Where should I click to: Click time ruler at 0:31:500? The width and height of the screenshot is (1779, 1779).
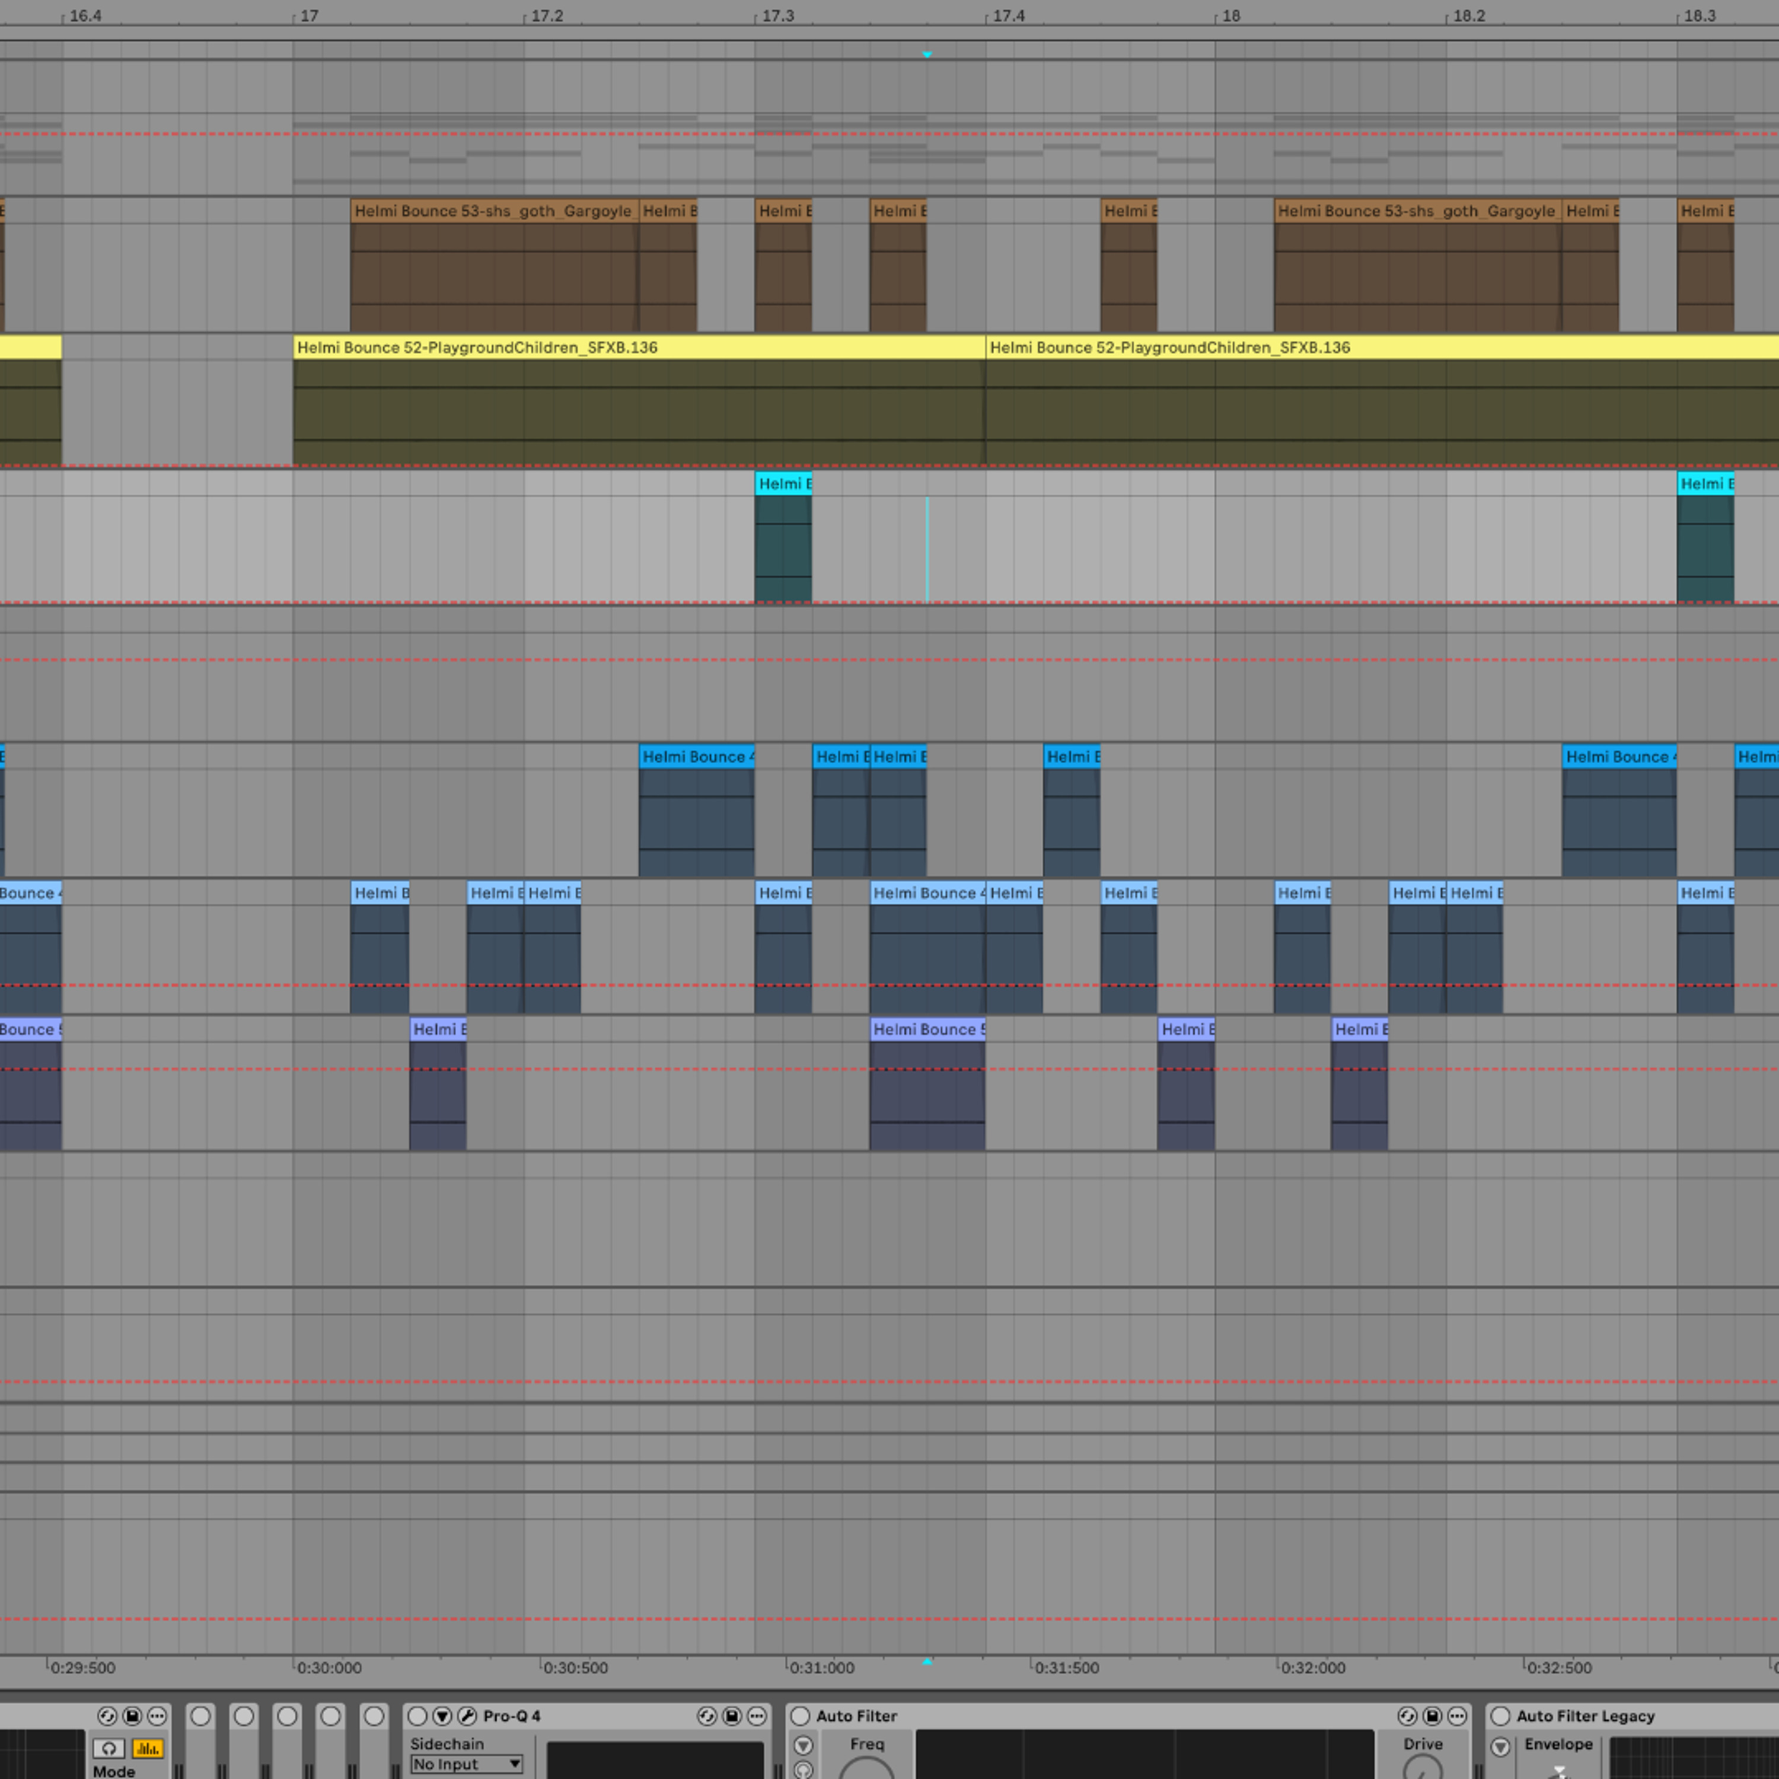[1066, 1668]
